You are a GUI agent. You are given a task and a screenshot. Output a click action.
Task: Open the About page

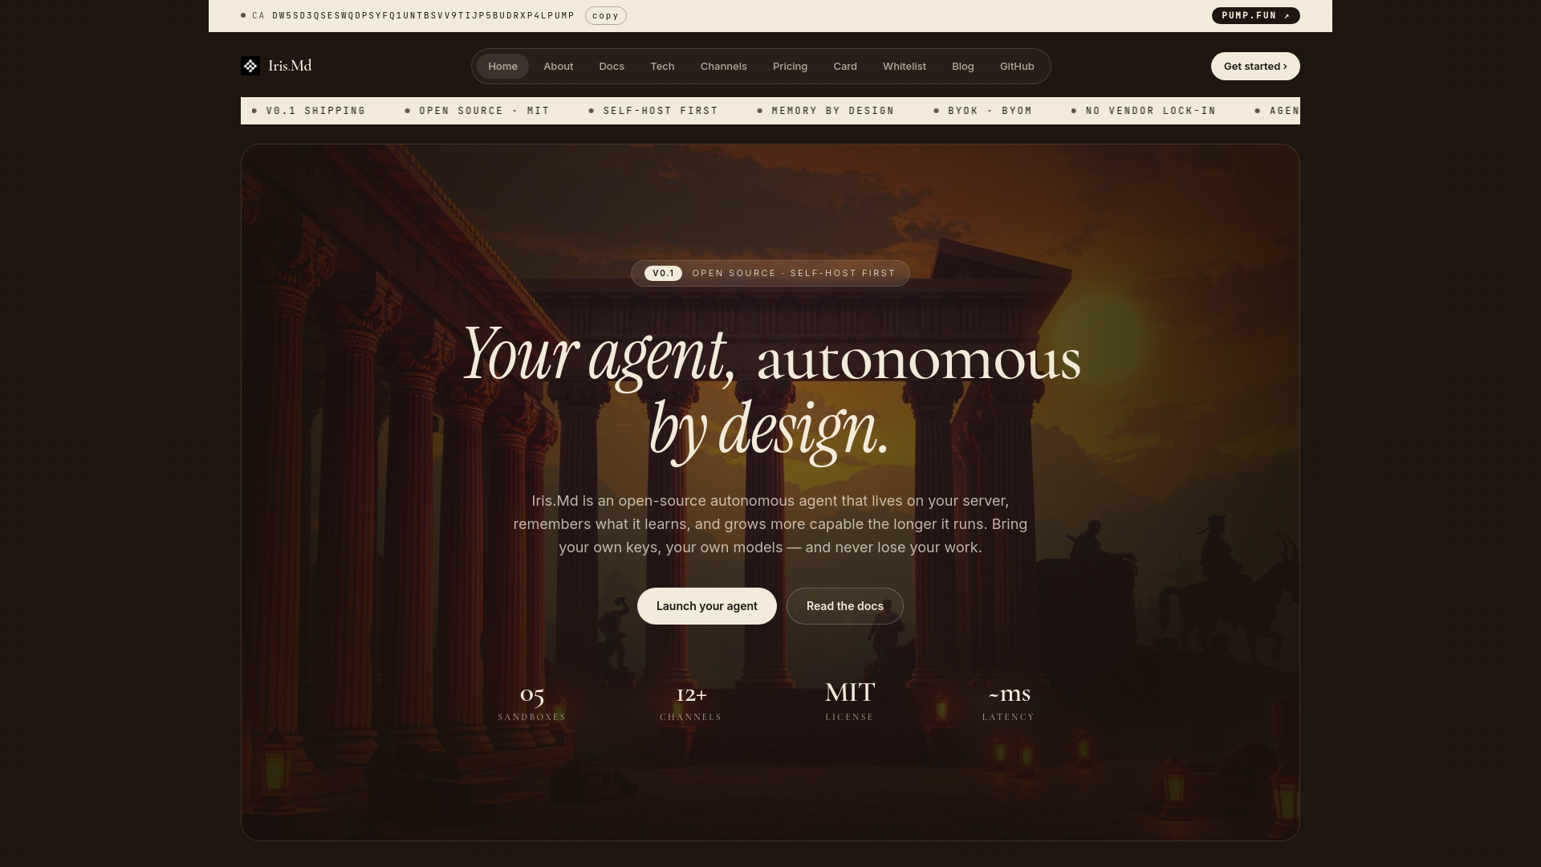click(558, 67)
